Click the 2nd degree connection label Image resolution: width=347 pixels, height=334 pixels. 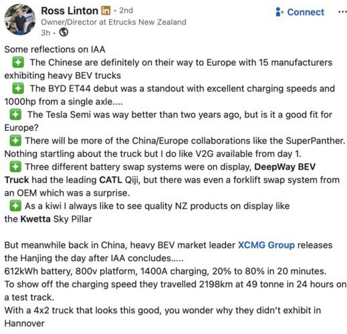coord(126,11)
